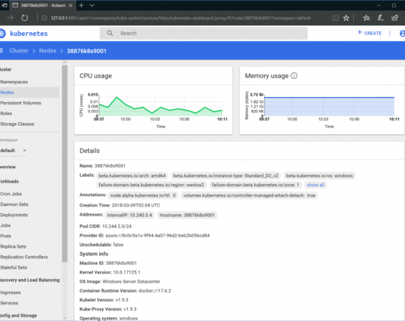This screenshot has width=405, height=321.
Task: Close the 38876k8s9001 browser tab
Action: pos(71,6)
